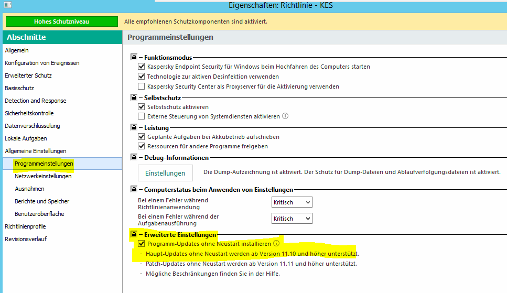
Task: Select Lokale Aufgaben in sidebar
Action: pyautogui.click(x=26, y=139)
